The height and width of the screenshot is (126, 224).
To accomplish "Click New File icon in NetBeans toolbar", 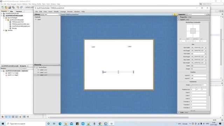I will pyautogui.click(x=3, y=7).
